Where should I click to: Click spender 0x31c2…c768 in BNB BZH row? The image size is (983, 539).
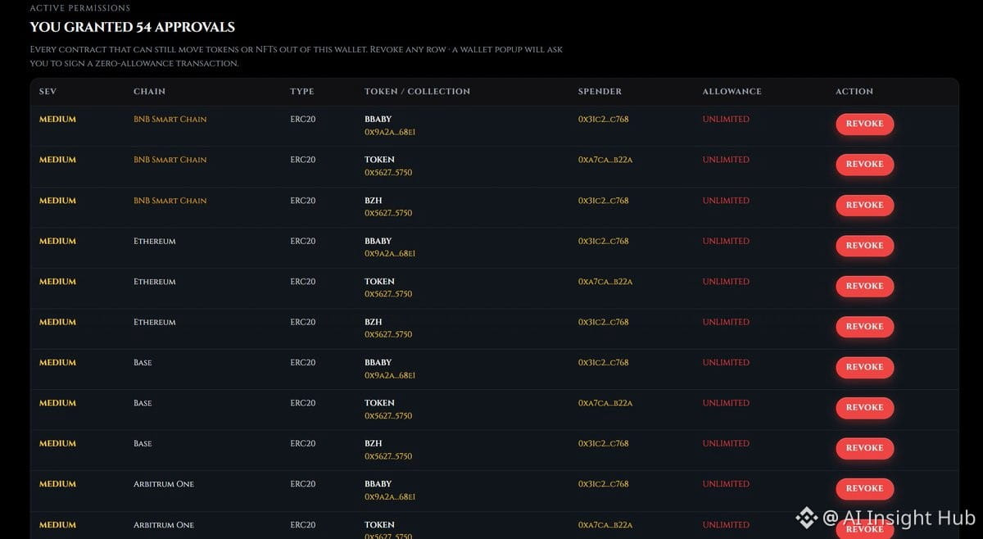pos(604,201)
